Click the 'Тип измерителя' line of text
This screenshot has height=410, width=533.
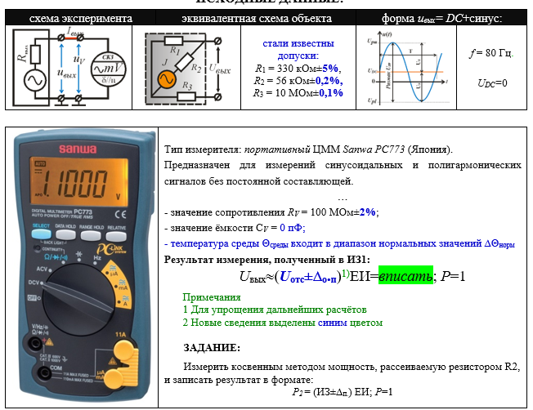coord(308,149)
